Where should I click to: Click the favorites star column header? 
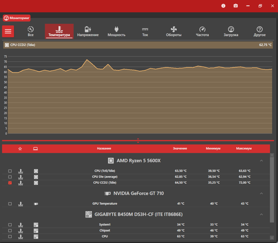click(x=20, y=149)
